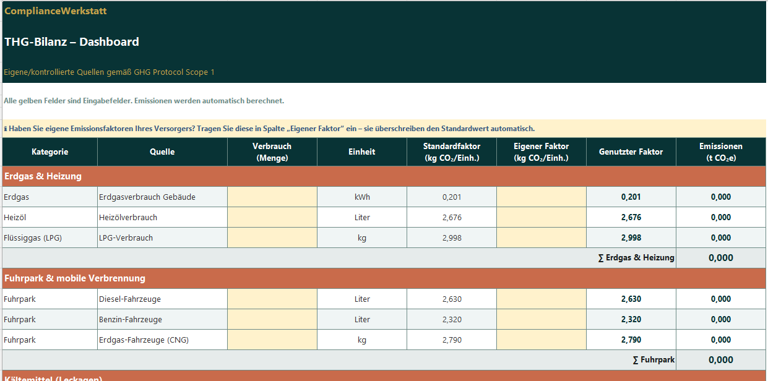Select Eigener Faktor cell for Diesel-Fahrzeuge

tap(541, 299)
